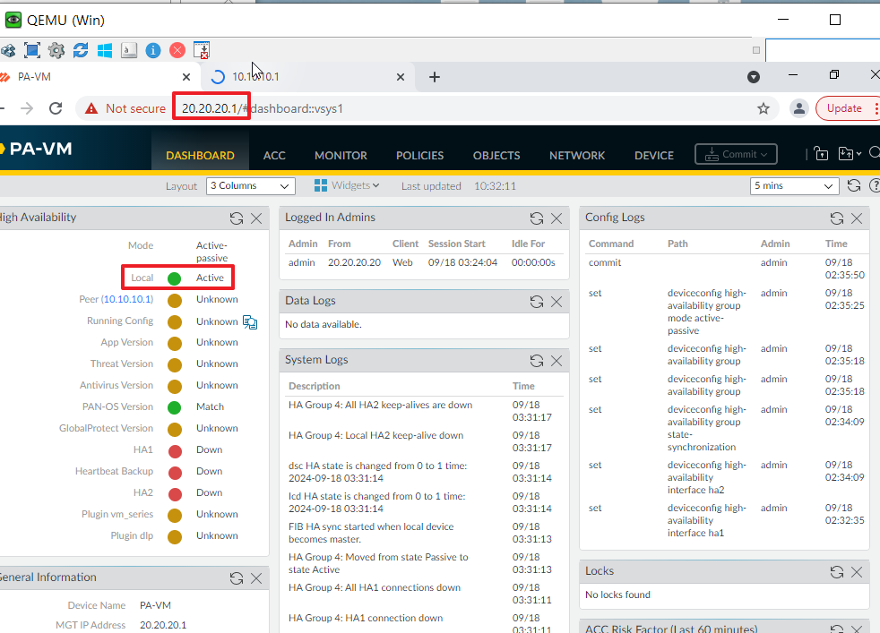
Task: Click the blue info icon in QEMU toolbar
Action: click(152, 50)
